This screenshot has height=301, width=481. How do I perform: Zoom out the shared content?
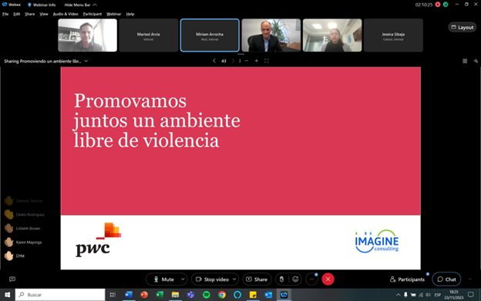pos(247,61)
